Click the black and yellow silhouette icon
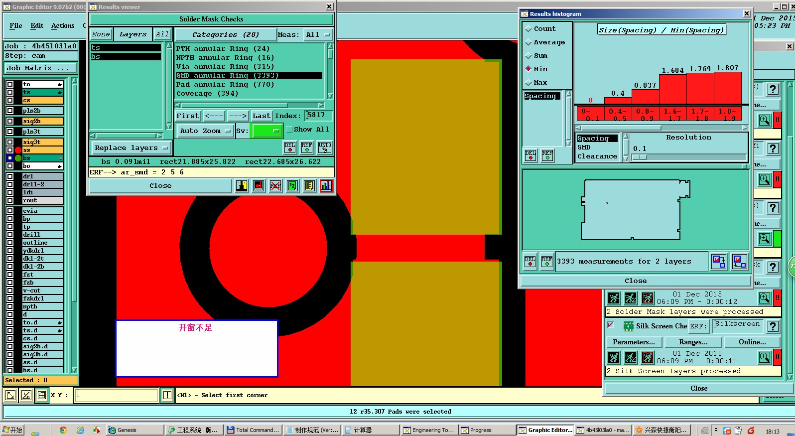The image size is (795, 436). 242,186
